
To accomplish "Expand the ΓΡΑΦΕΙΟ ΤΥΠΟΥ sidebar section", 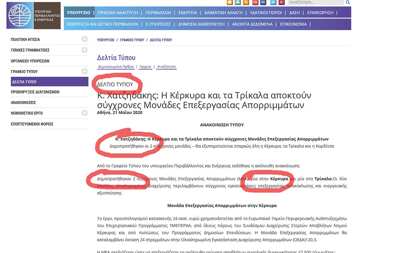I will (x=84, y=71).
